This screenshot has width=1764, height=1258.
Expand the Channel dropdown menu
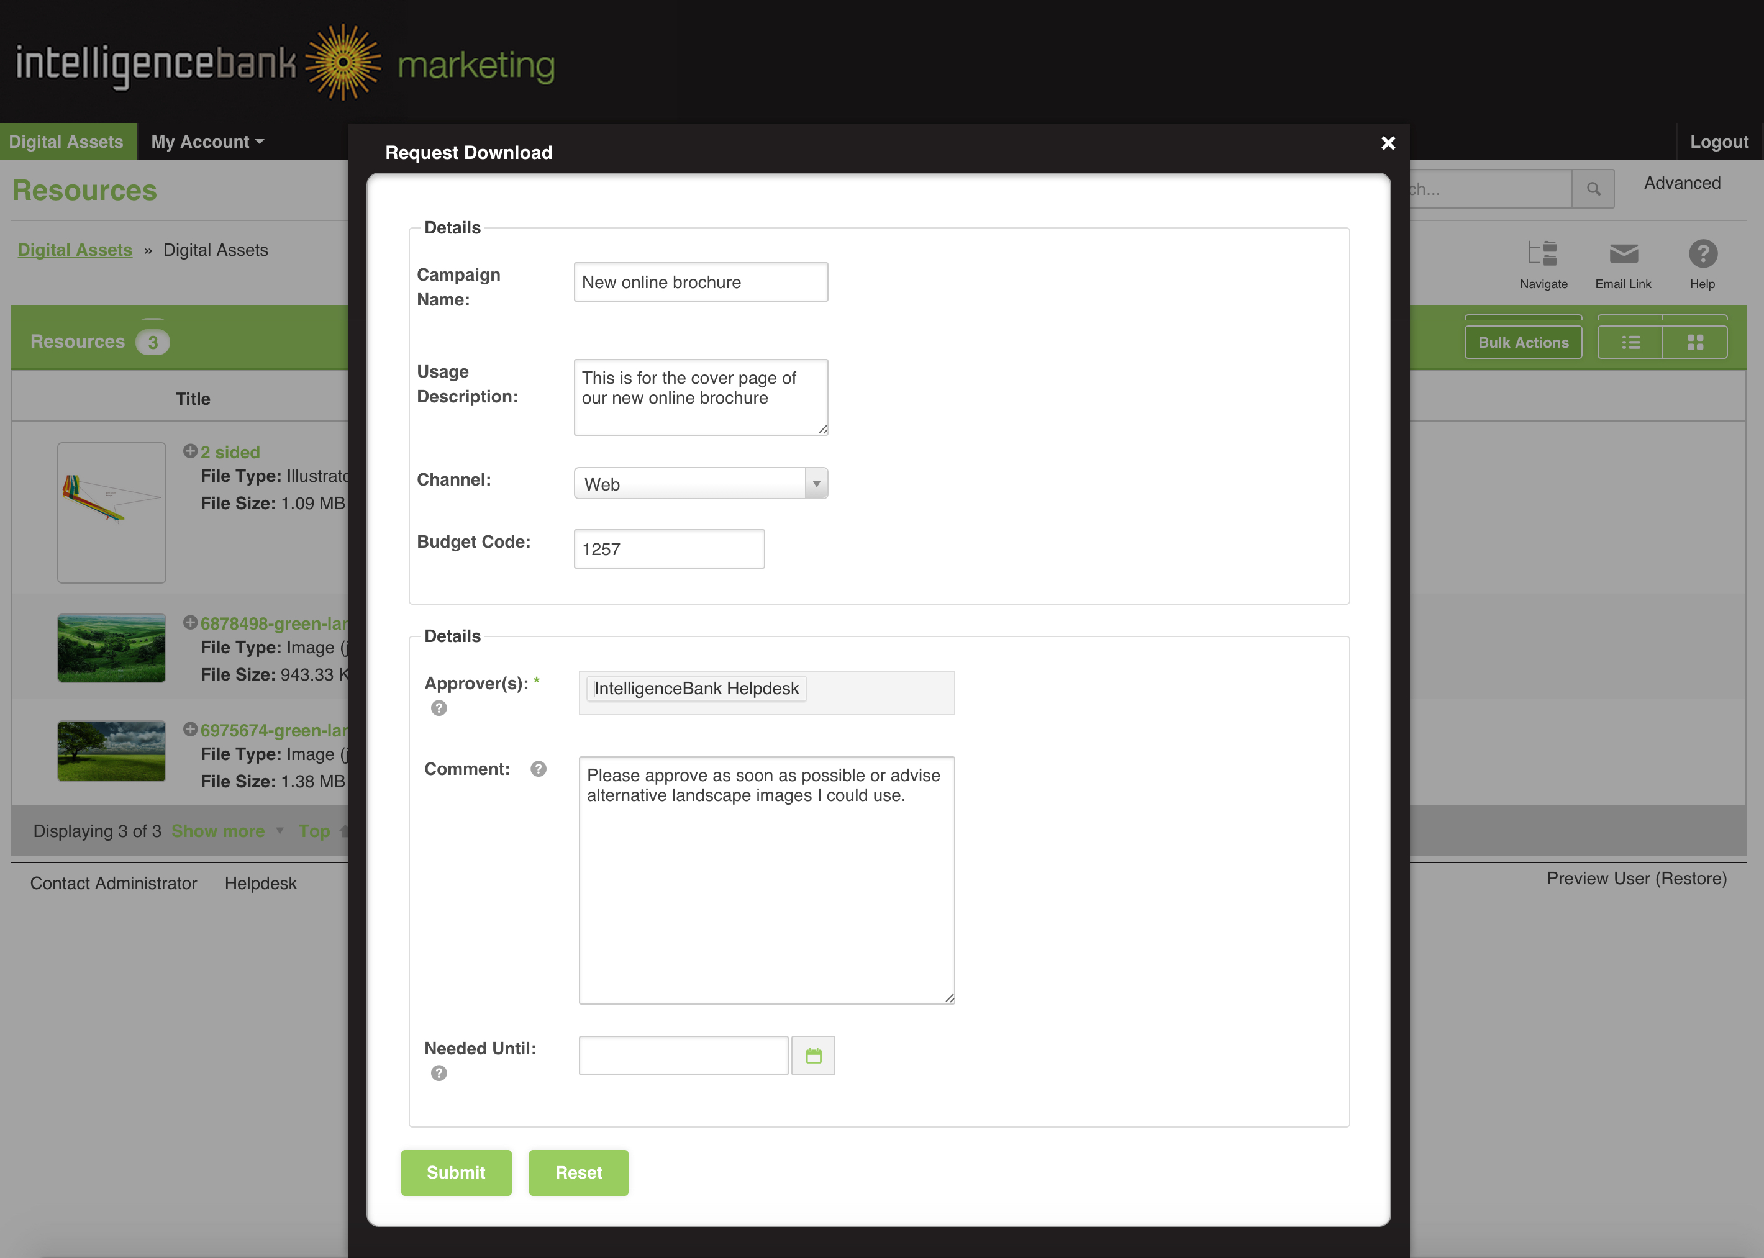(x=814, y=483)
